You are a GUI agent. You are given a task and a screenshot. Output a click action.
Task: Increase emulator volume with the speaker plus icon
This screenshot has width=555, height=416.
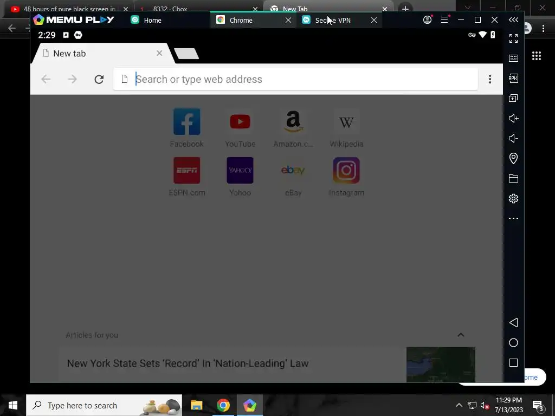513,118
